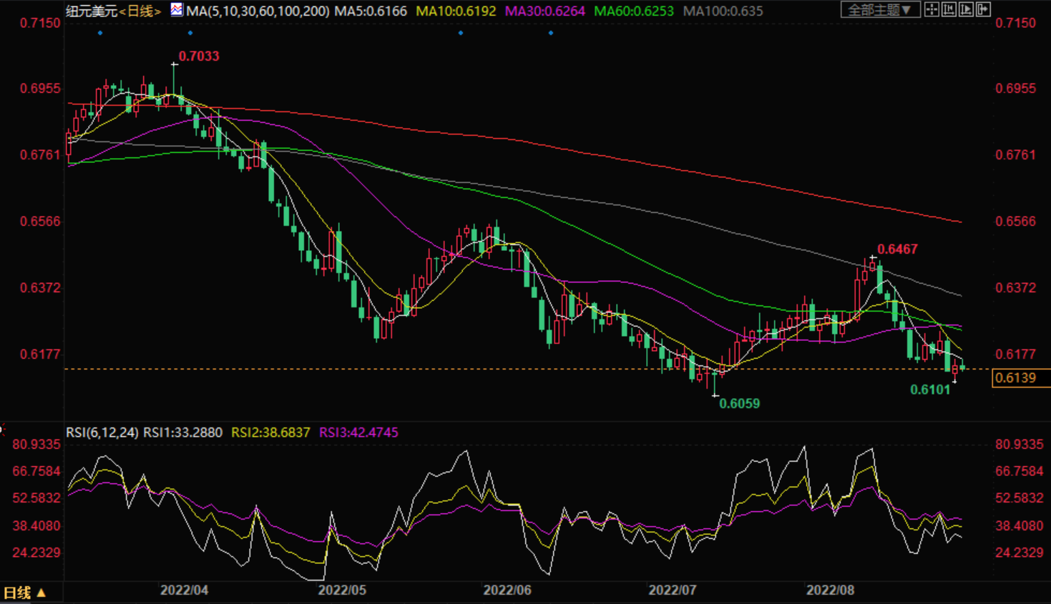Click the 2022/04 date label
The image size is (1051, 604).
(x=184, y=590)
